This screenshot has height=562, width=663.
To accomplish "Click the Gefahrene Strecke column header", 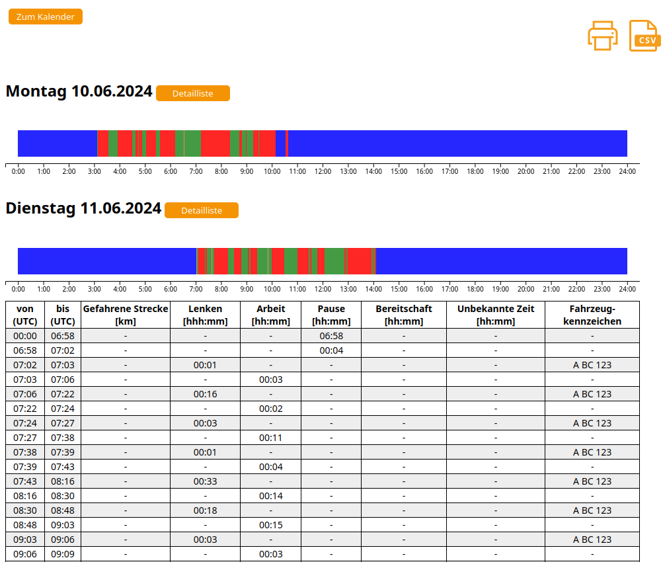I will tap(126, 315).
